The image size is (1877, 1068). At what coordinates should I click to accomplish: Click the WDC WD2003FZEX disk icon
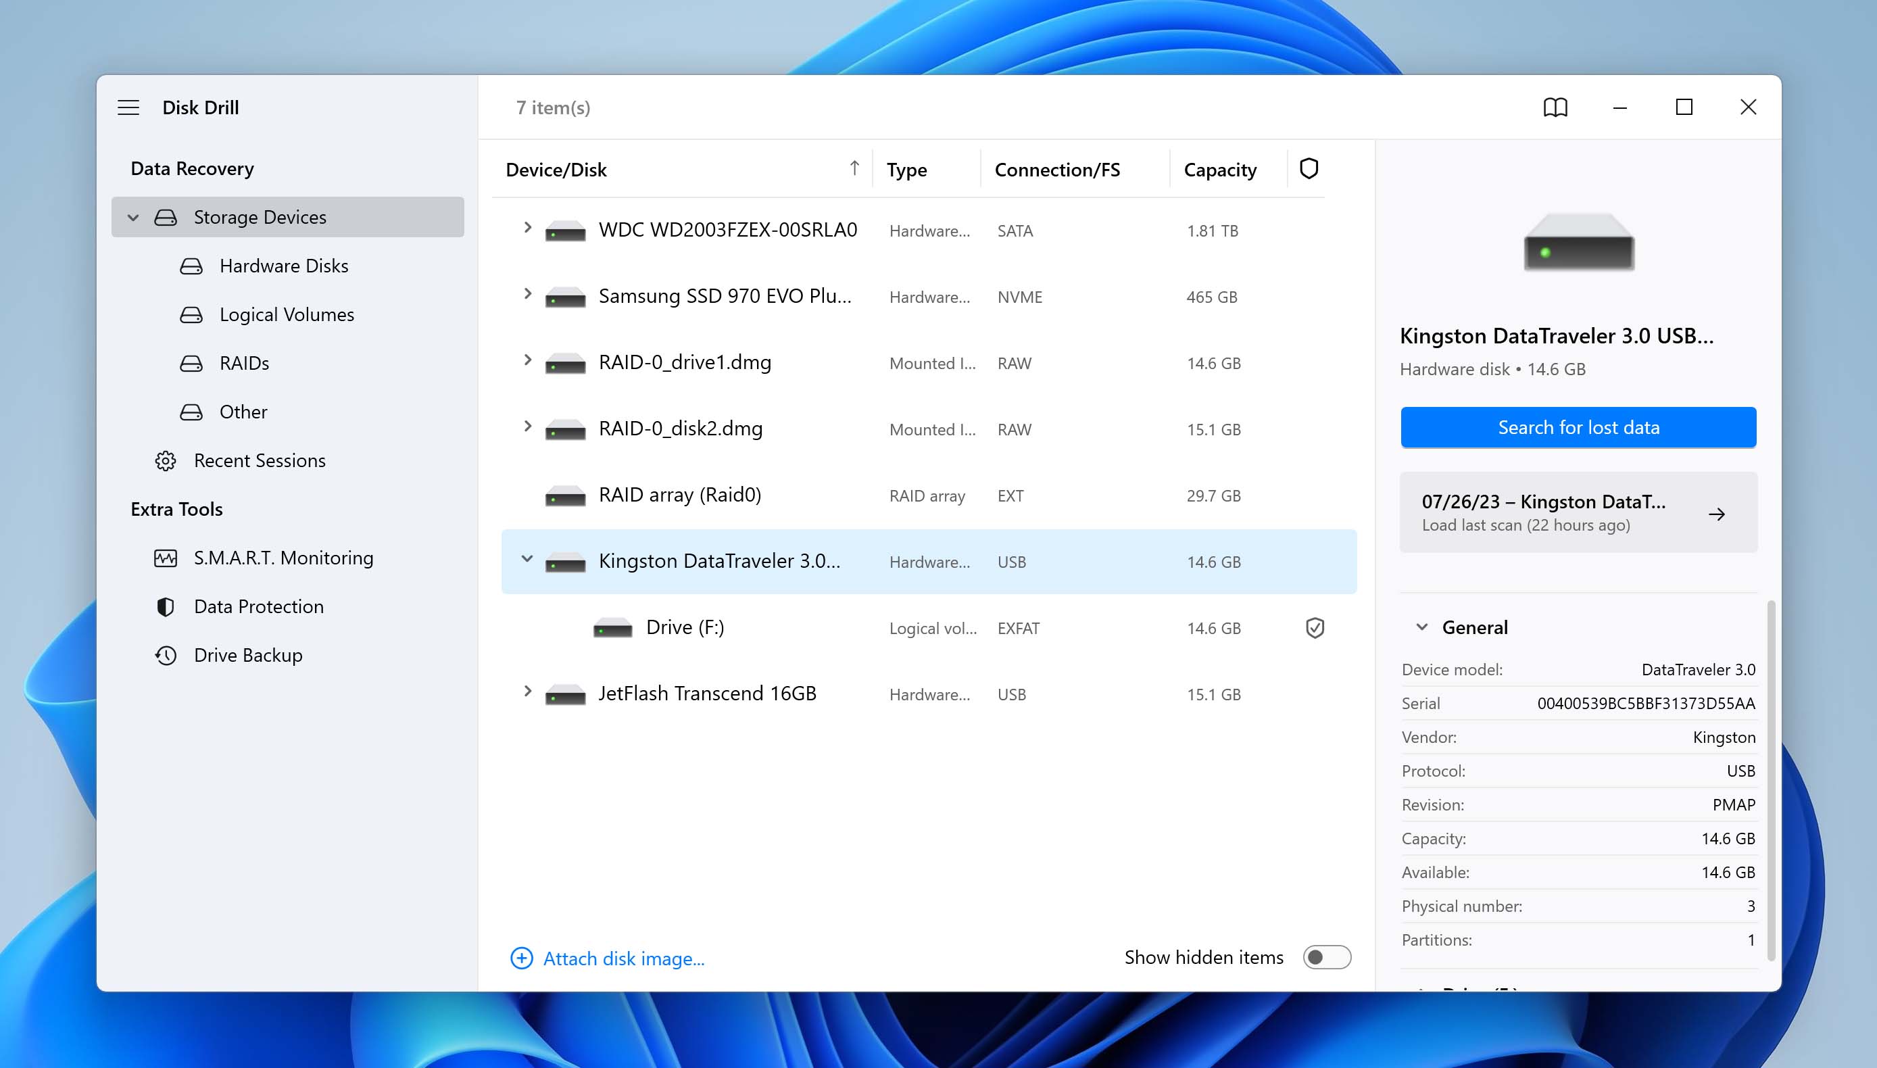tap(566, 231)
